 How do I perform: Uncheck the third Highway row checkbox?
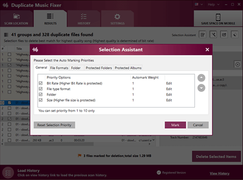pos(10,65)
